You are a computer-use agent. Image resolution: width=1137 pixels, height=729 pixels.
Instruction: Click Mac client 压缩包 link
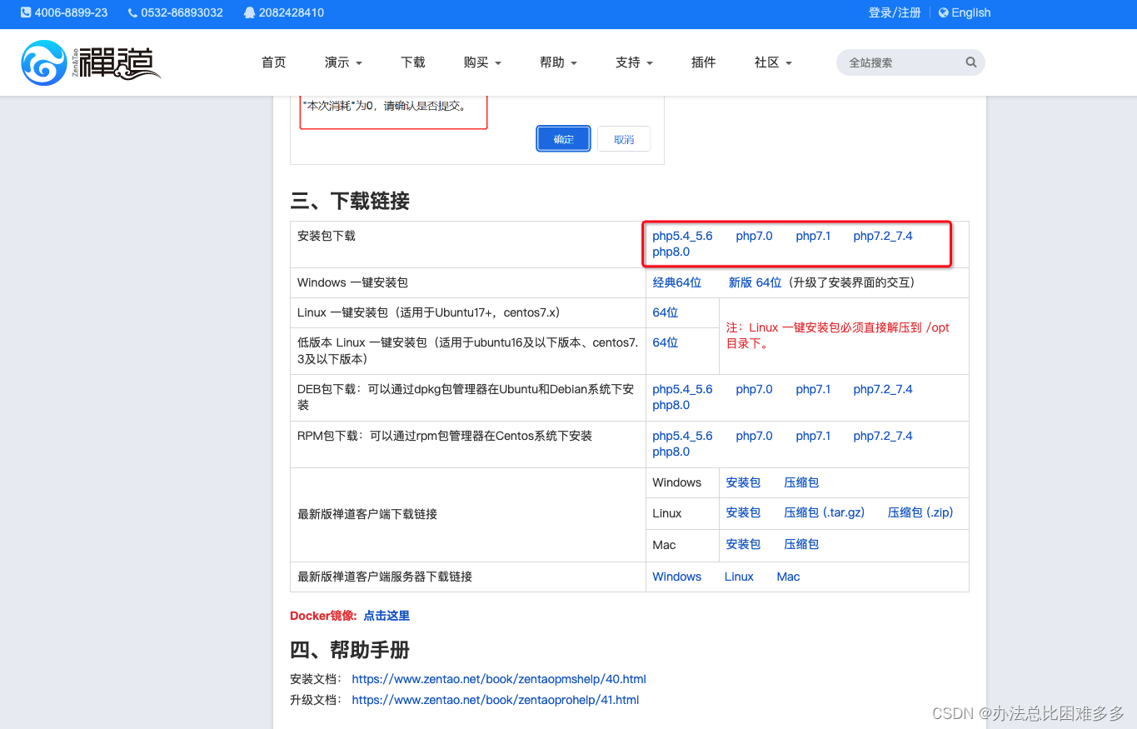(801, 544)
